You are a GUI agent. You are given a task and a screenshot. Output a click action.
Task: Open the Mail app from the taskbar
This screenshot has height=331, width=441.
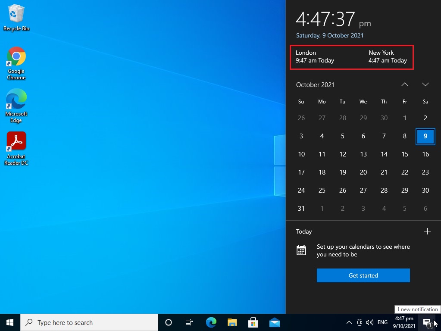[275, 322]
